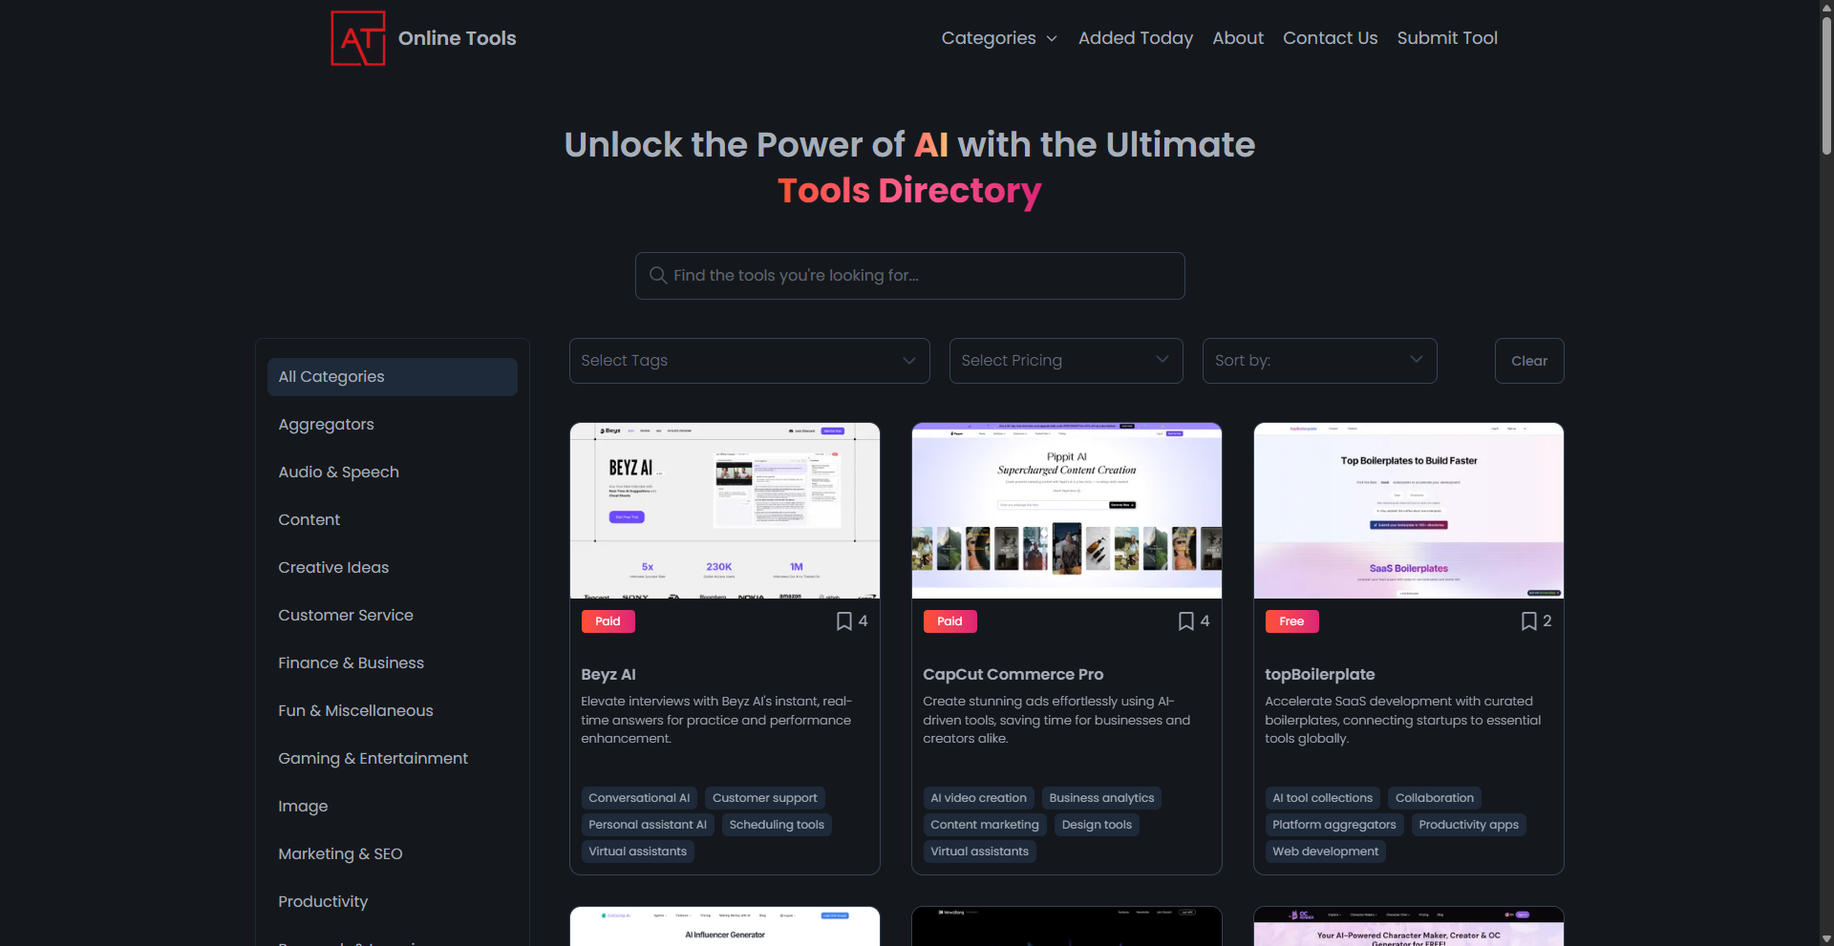Screen dimensions: 1834x946
Task: Open Contact Us in navbar
Action: point(1330,38)
